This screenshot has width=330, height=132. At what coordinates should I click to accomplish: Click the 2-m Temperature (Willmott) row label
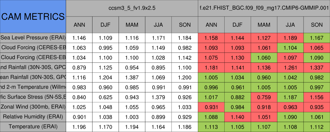point(33,87)
